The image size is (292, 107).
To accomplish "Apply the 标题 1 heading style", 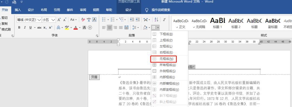I will point(217,23).
